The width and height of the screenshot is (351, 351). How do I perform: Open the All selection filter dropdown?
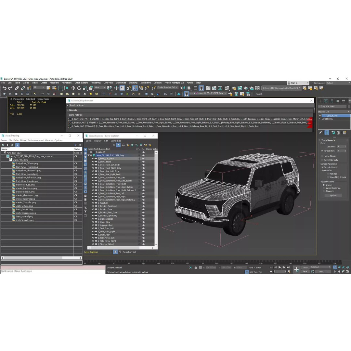coord(39,87)
